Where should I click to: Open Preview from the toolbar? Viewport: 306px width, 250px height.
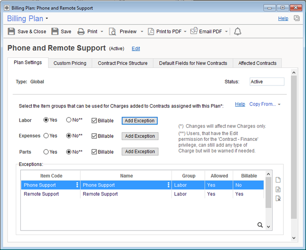pyautogui.click(x=112, y=32)
